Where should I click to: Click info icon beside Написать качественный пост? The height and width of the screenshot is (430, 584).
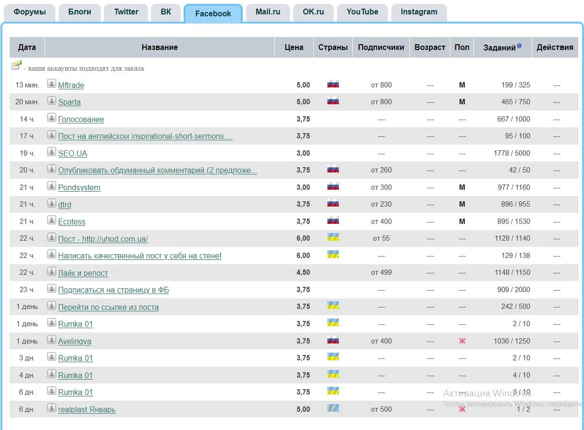pyautogui.click(x=51, y=255)
